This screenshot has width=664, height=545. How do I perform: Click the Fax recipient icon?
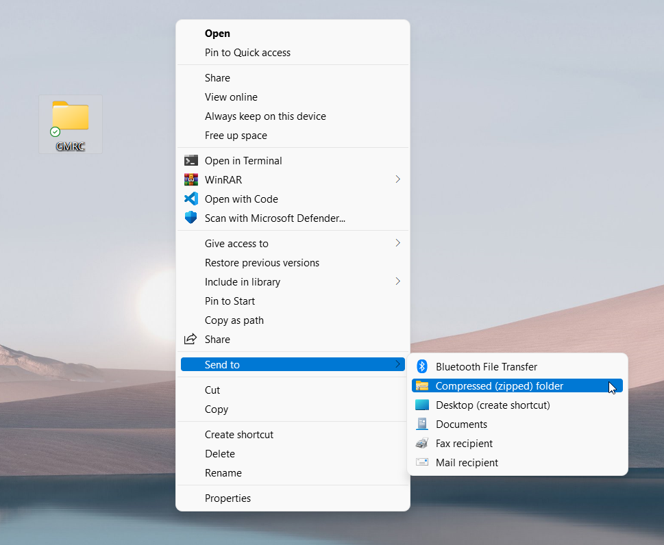click(422, 443)
